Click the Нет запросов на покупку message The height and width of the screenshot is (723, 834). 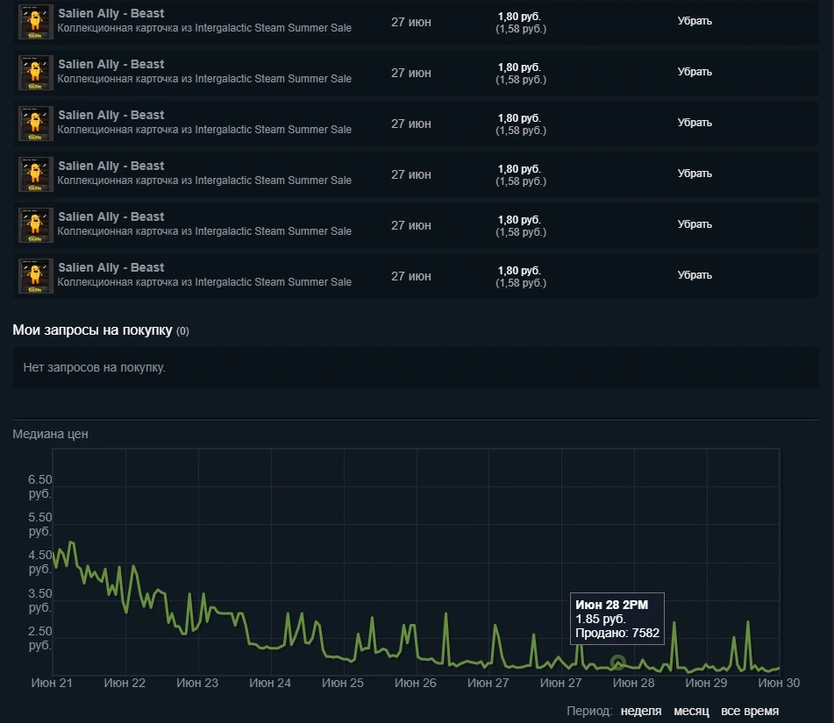pyautogui.click(x=94, y=367)
